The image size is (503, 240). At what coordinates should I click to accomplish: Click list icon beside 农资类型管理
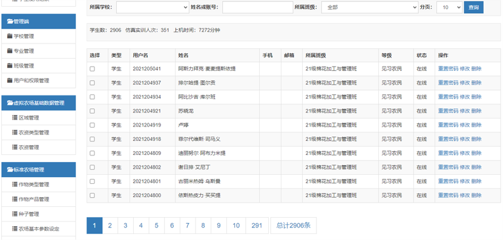tap(15, 132)
